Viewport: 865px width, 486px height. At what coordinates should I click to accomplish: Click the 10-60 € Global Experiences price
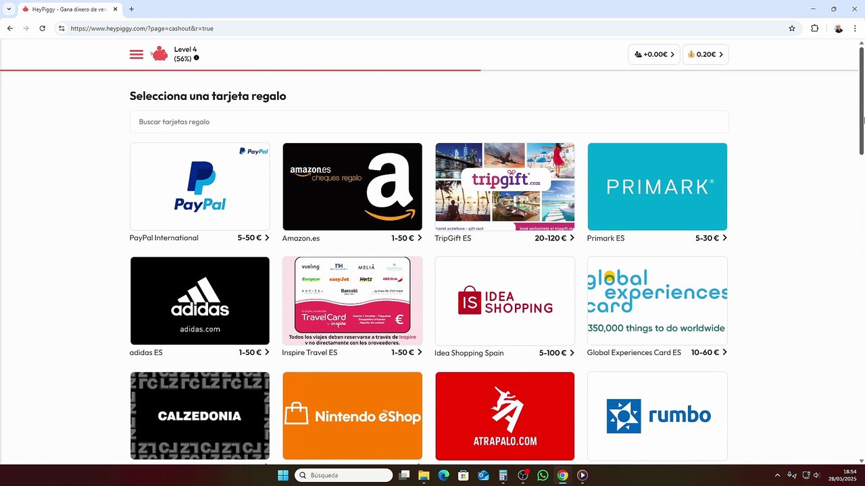(x=705, y=353)
